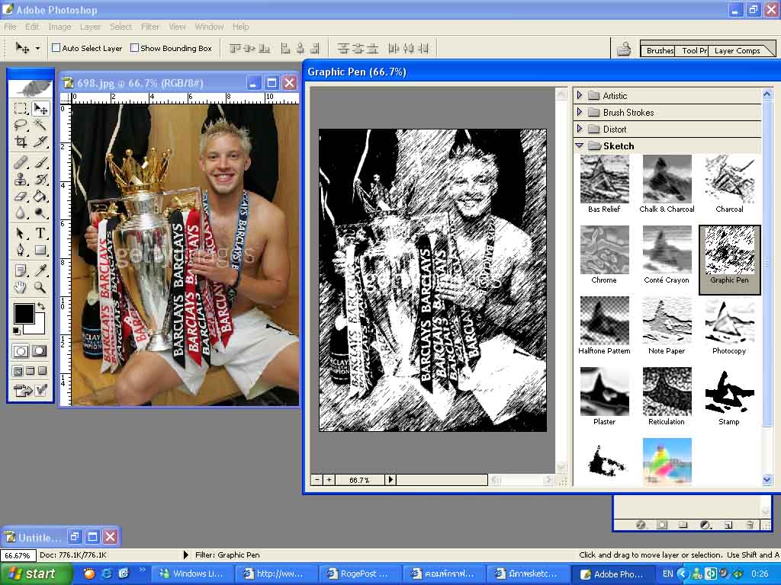
Task: Select the Pen tool
Action: click(x=21, y=250)
